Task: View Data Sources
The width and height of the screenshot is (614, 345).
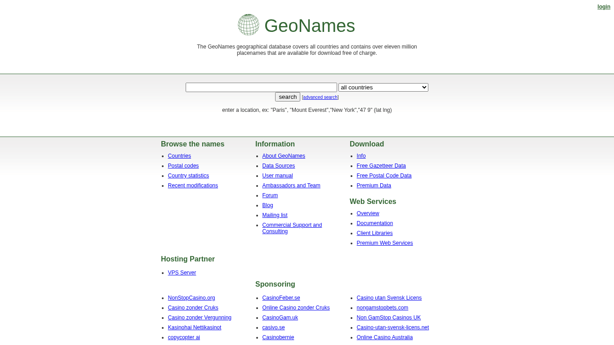Action: (x=279, y=166)
